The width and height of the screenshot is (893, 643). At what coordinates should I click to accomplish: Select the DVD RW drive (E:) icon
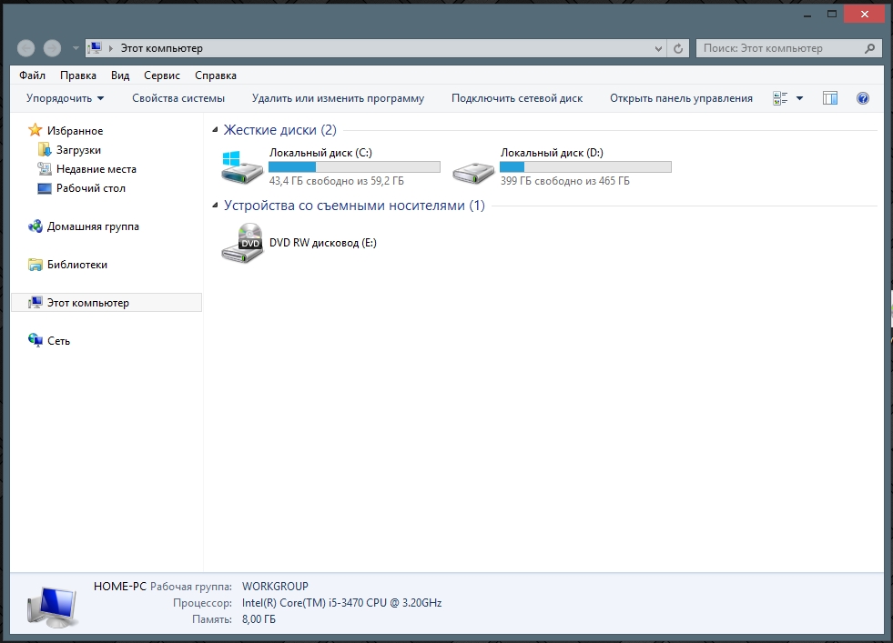pos(242,243)
